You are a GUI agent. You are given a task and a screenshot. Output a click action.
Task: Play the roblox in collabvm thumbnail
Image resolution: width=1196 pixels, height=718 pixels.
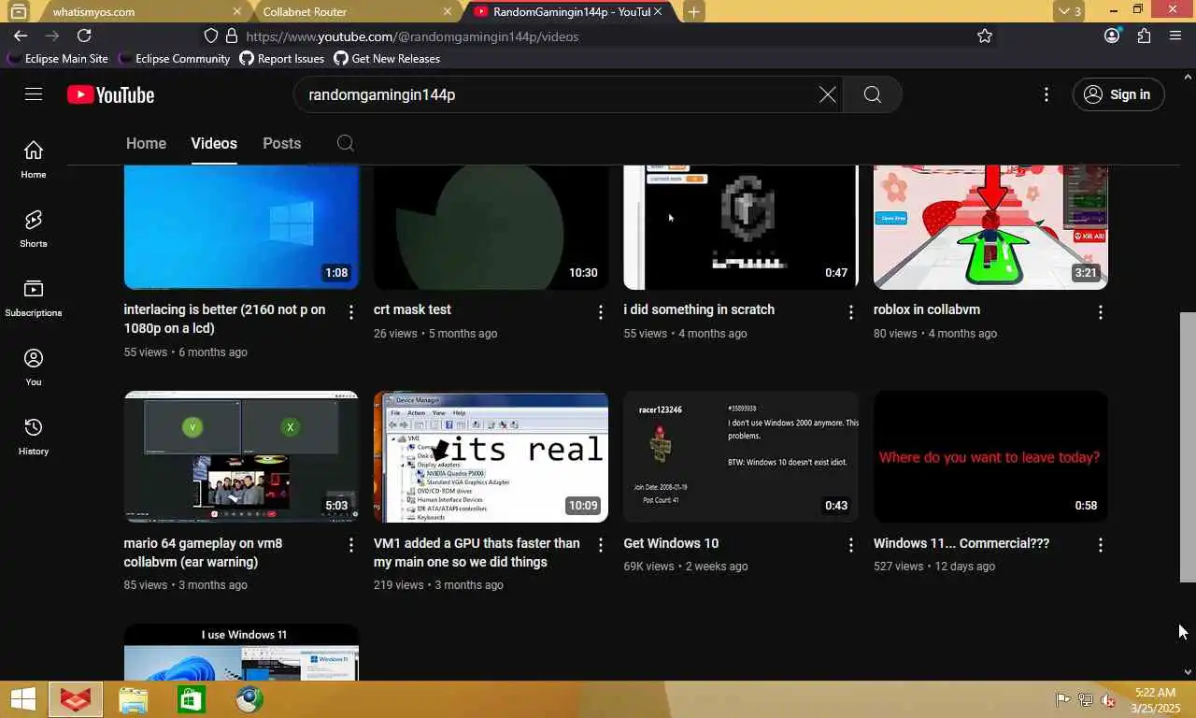[x=990, y=227]
